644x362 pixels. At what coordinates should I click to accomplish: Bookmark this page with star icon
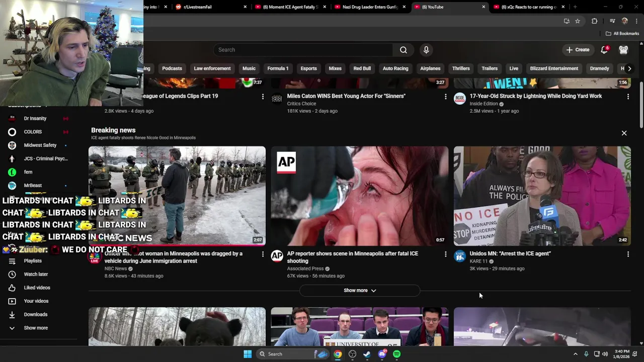click(x=578, y=21)
